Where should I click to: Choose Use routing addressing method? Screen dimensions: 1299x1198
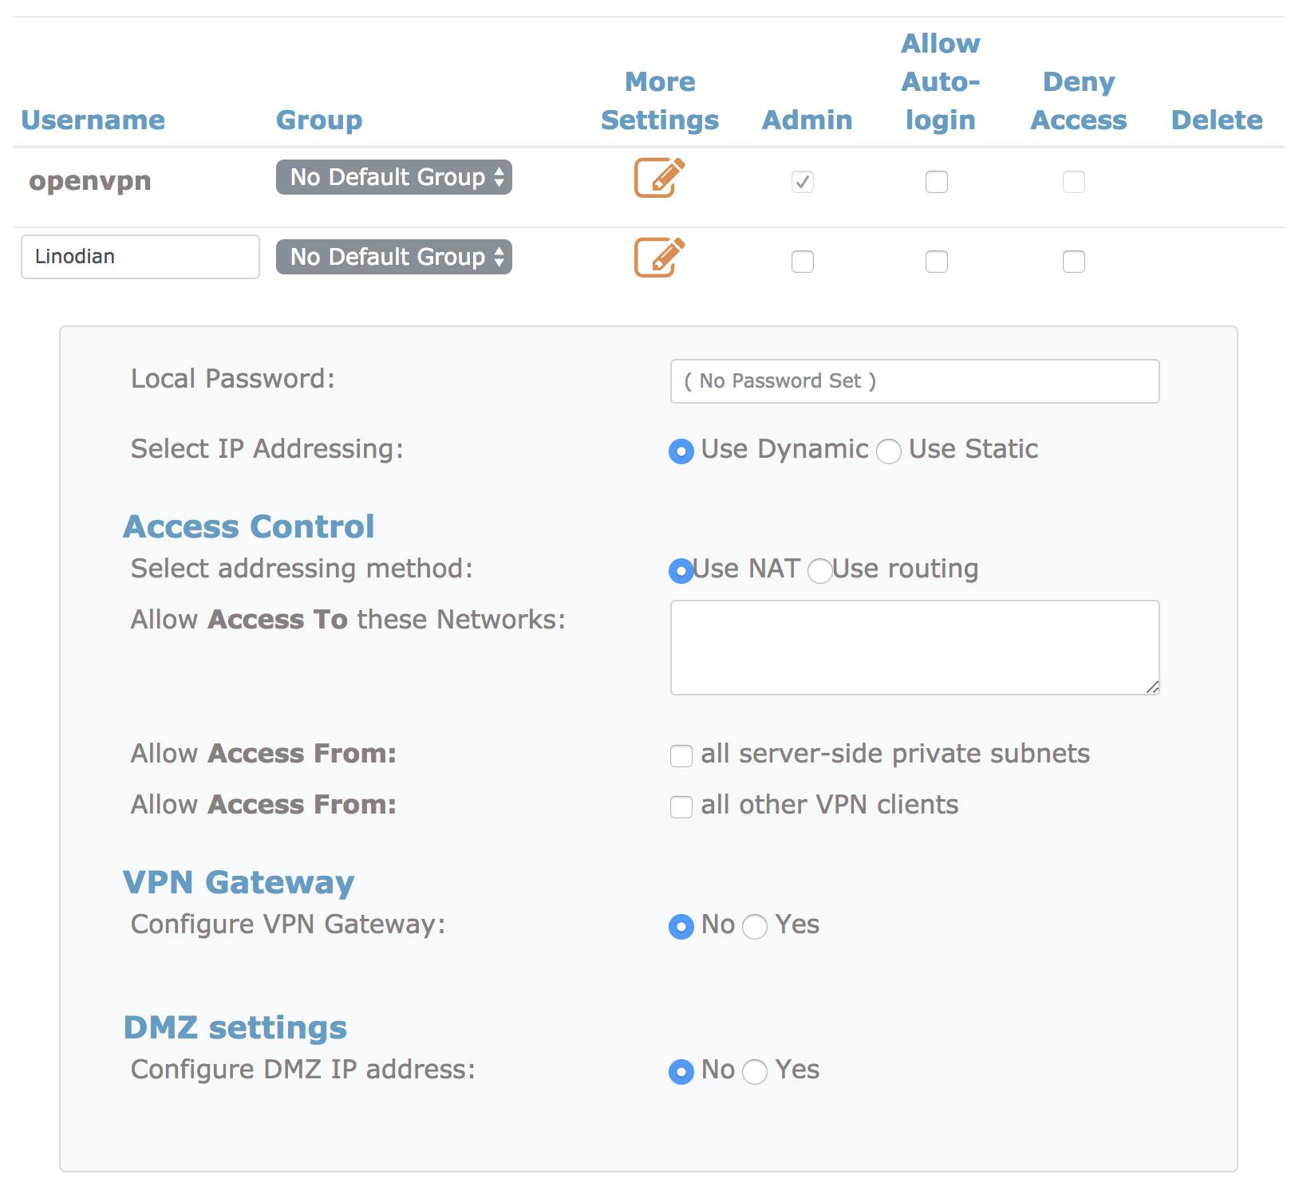coord(819,571)
